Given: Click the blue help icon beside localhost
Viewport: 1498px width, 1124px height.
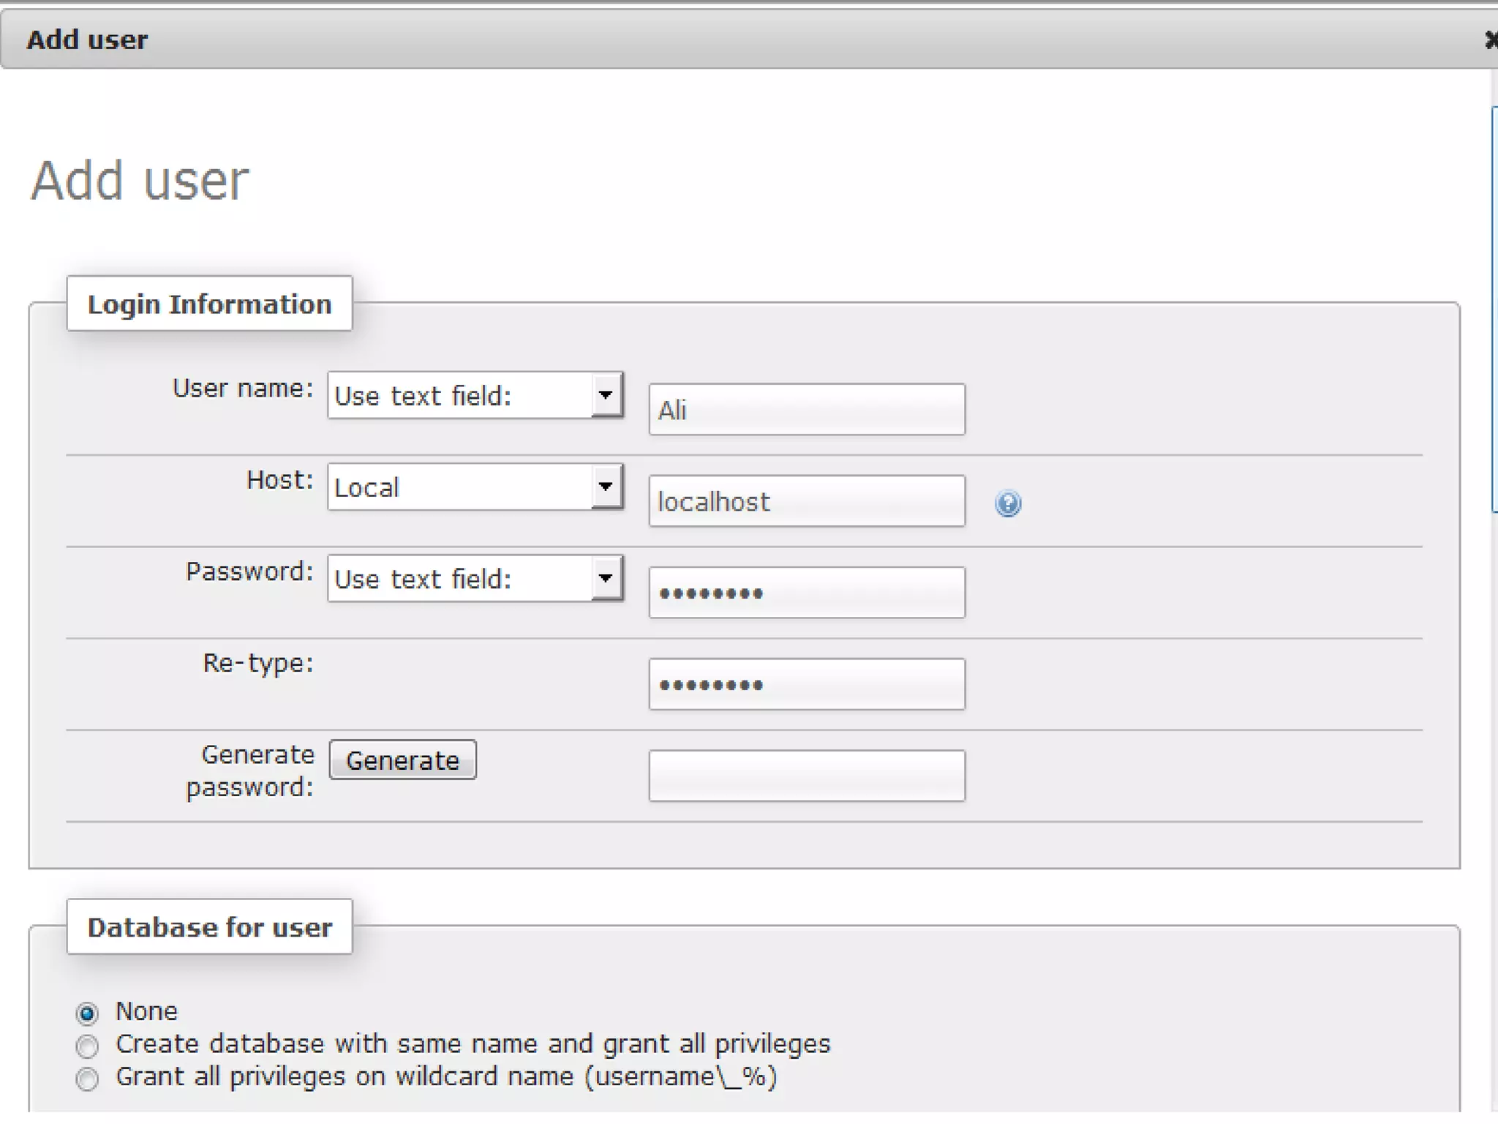Looking at the screenshot, I should (1007, 503).
